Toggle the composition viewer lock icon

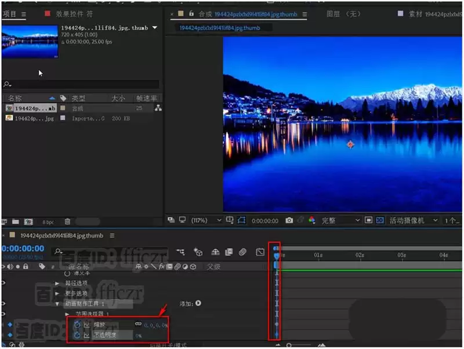point(191,13)
